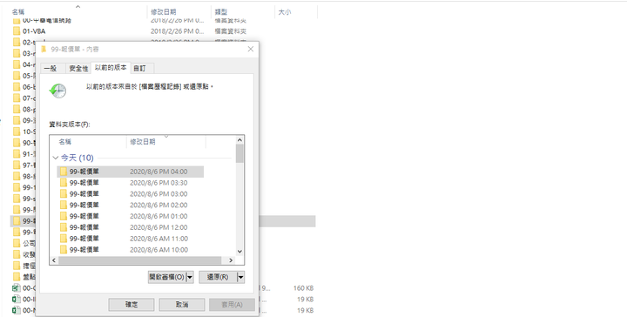Click folder icon of the PM 03:00 version
This screenshot has height=317, width=627.
[x=64, y=194]
